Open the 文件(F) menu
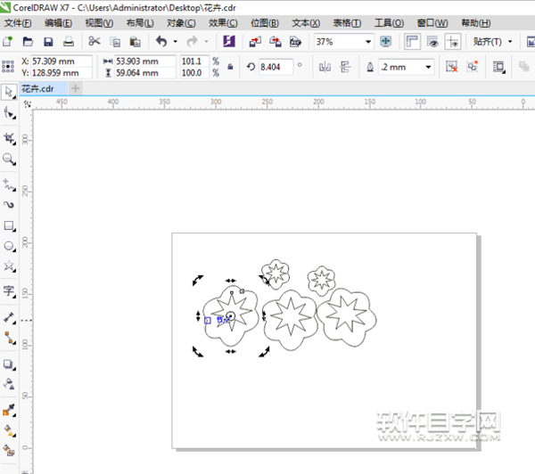Image resolution: width=535 pixels, height=474 pixels. 18,22
